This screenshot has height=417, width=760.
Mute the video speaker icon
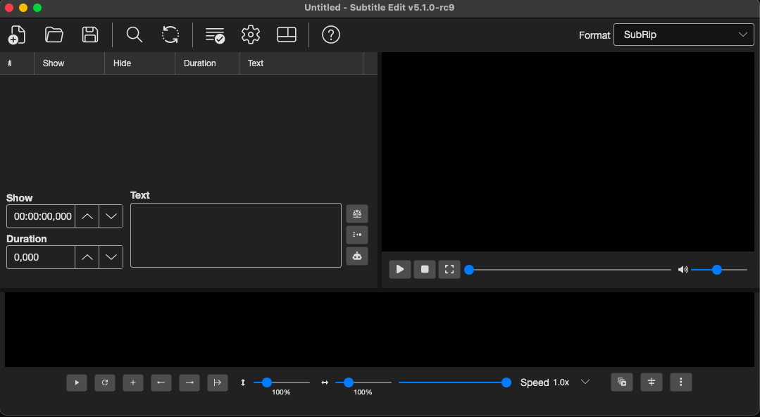pos(683,270)
